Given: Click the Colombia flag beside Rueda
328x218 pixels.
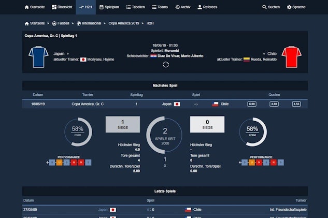Looking at the screenshot, I should [x=247, y=60].
